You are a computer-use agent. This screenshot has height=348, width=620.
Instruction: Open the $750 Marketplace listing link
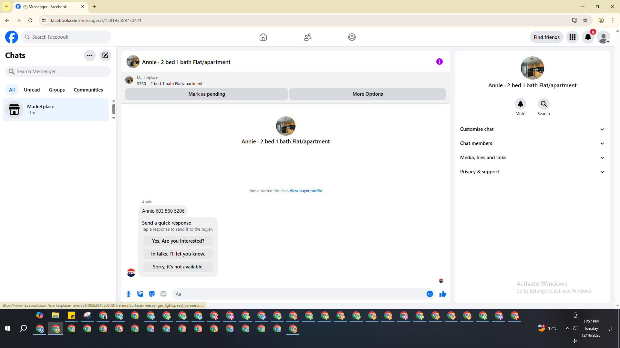170,83
